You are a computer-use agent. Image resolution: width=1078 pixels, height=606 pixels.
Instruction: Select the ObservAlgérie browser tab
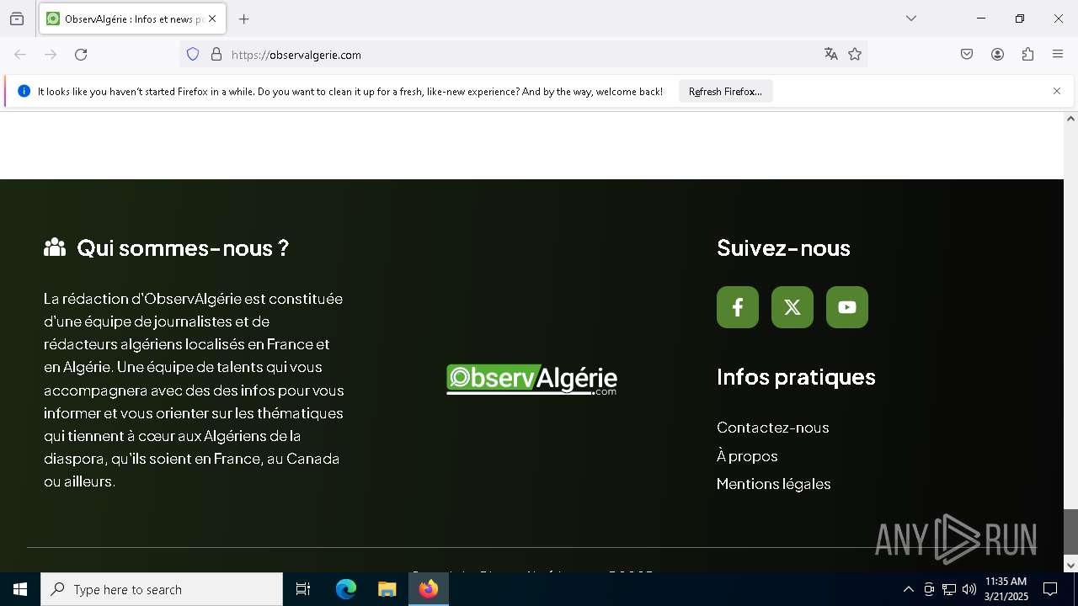click(132, 19)
